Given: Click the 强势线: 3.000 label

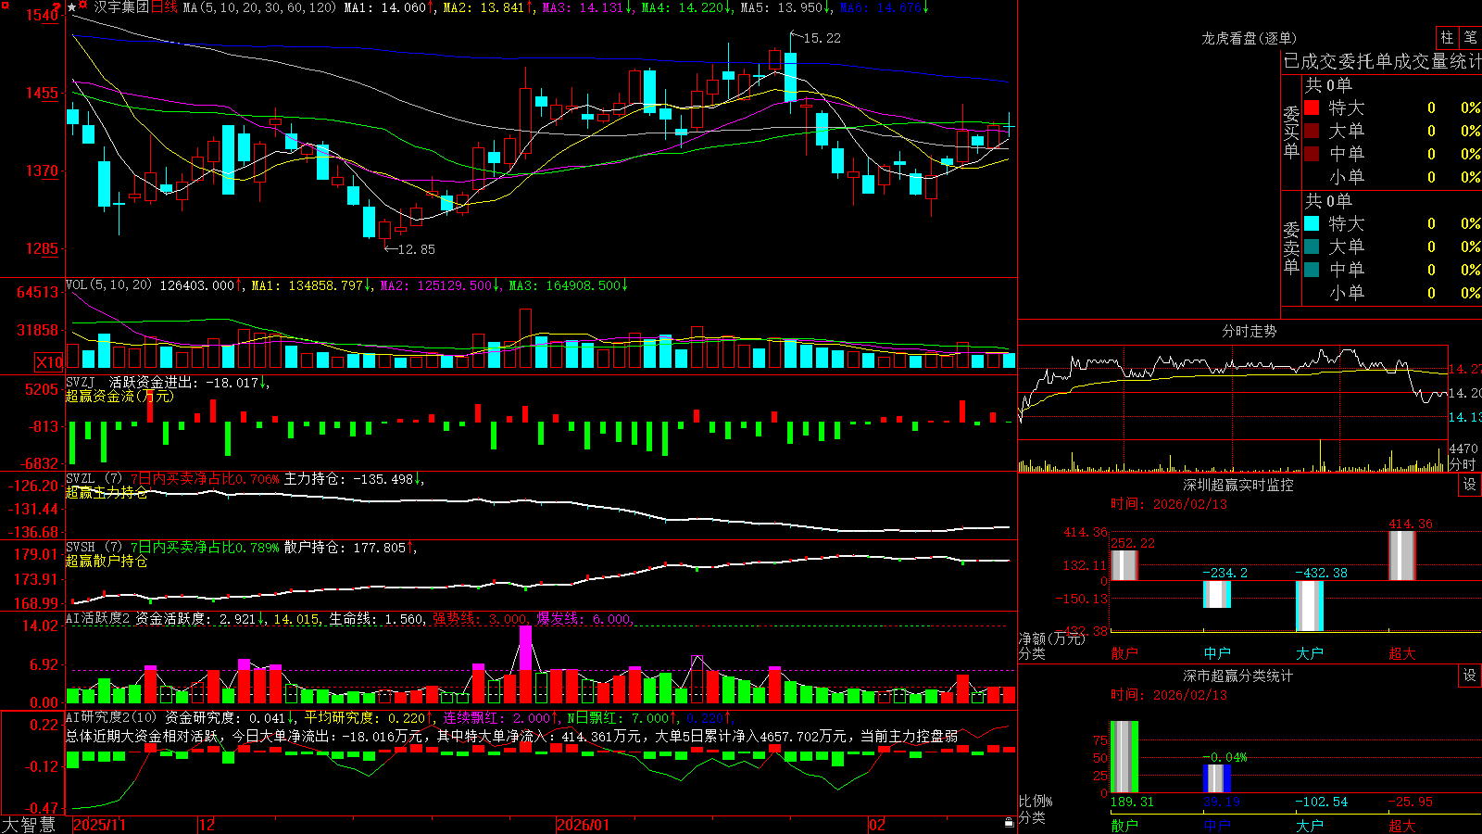Looking at the screenshot, I should (x=482, y=618).
